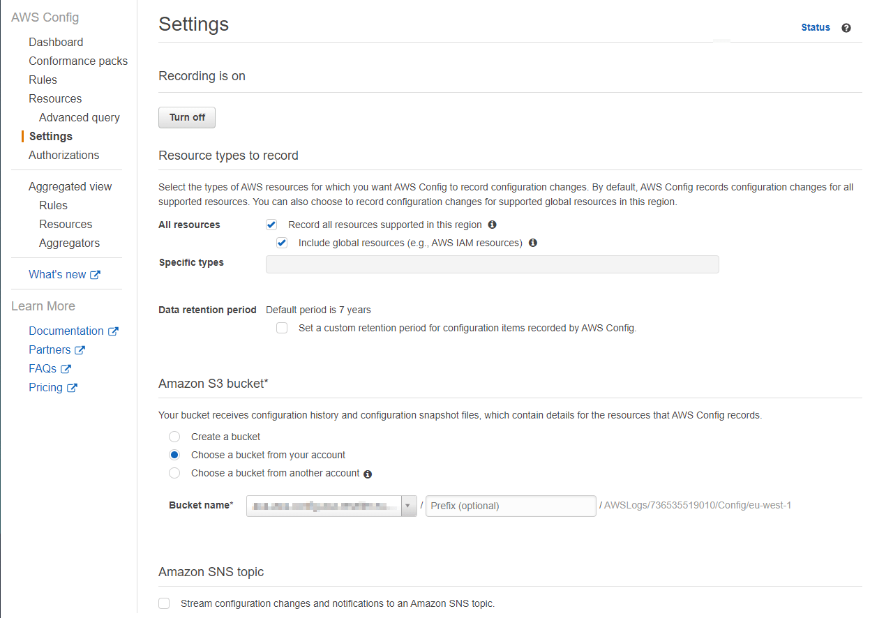Click the AWS Config sidebar heading
This screenshot has width=870, height=618.
[45, 17]
